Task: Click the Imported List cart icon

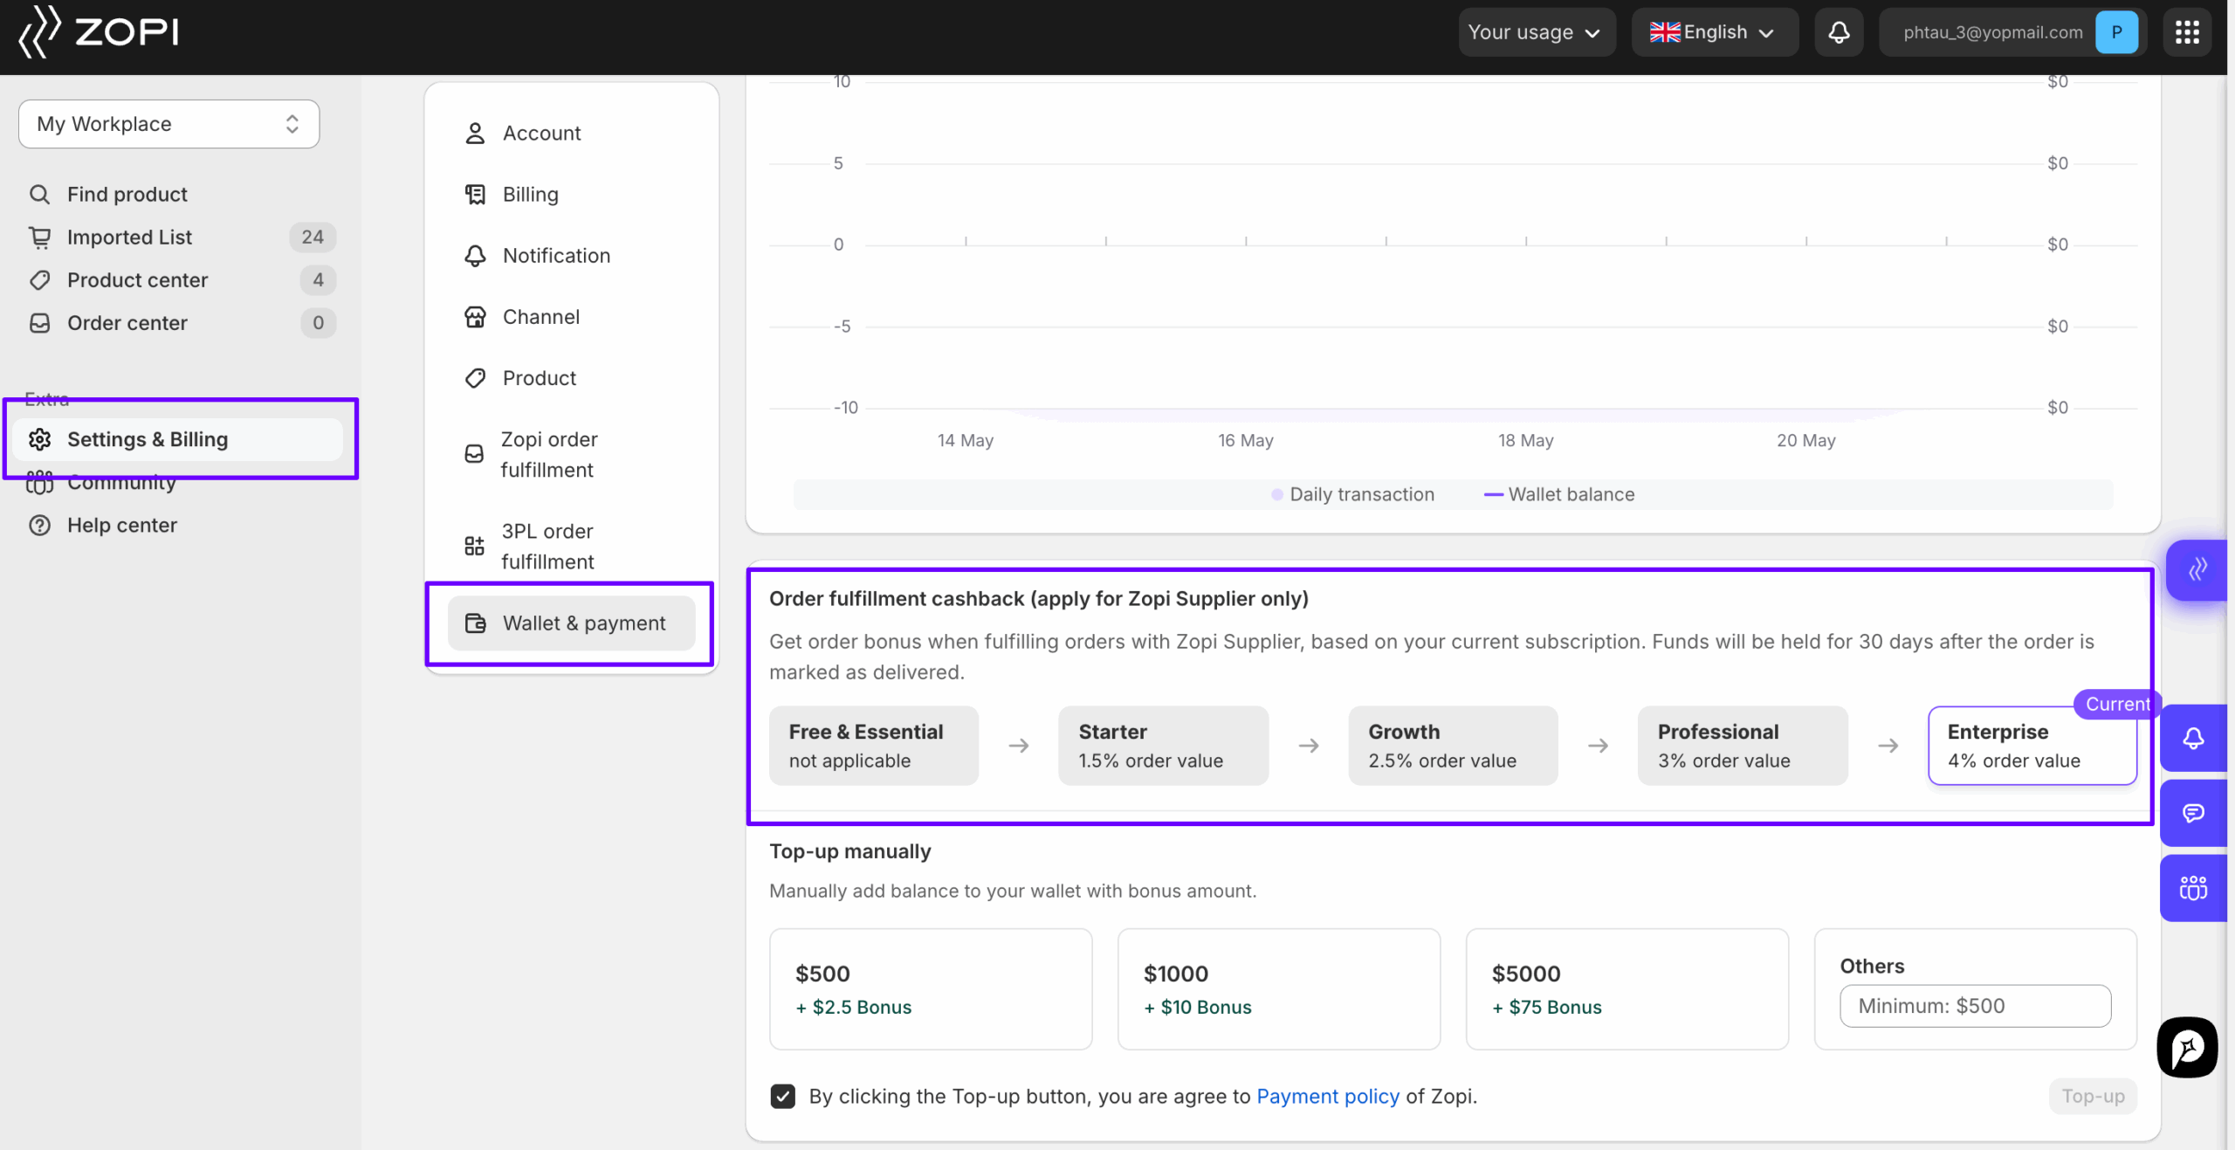Action: point(39,237)
